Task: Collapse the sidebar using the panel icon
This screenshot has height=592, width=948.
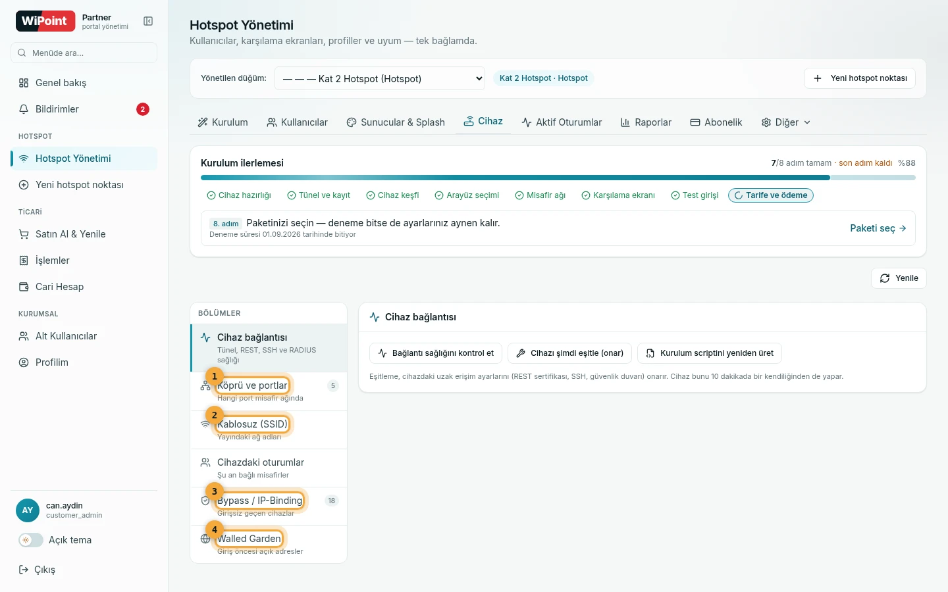Action: pyautogui.click(x=148, y=21)
